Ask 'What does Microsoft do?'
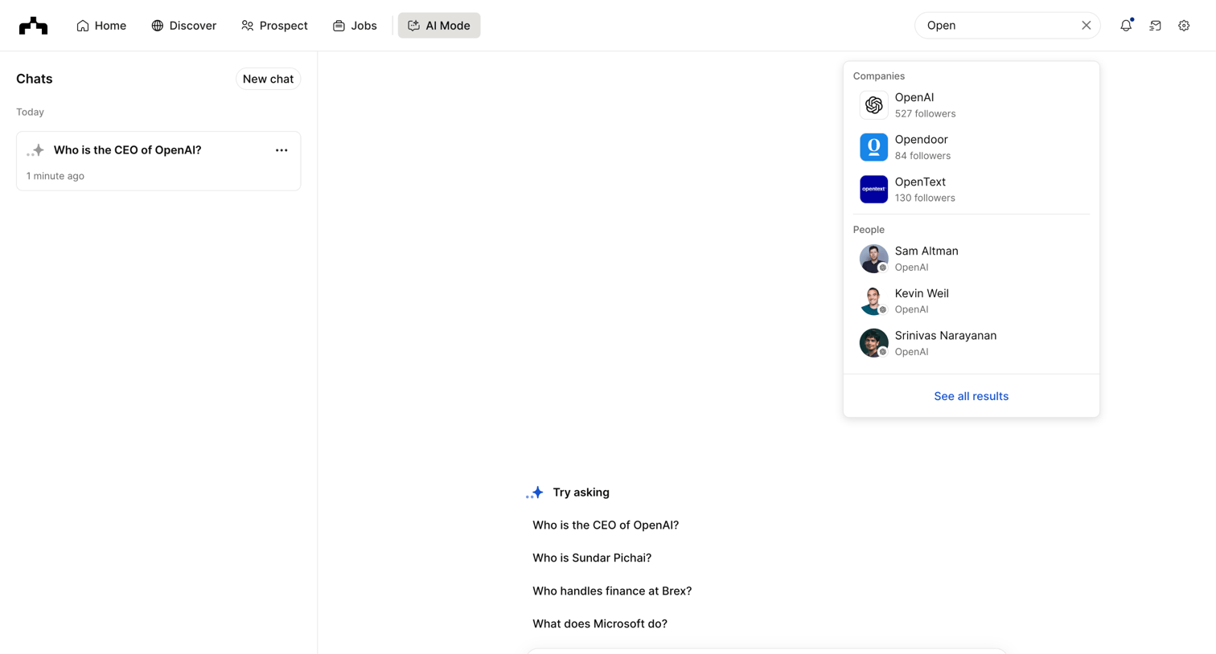 click(600, 623)
